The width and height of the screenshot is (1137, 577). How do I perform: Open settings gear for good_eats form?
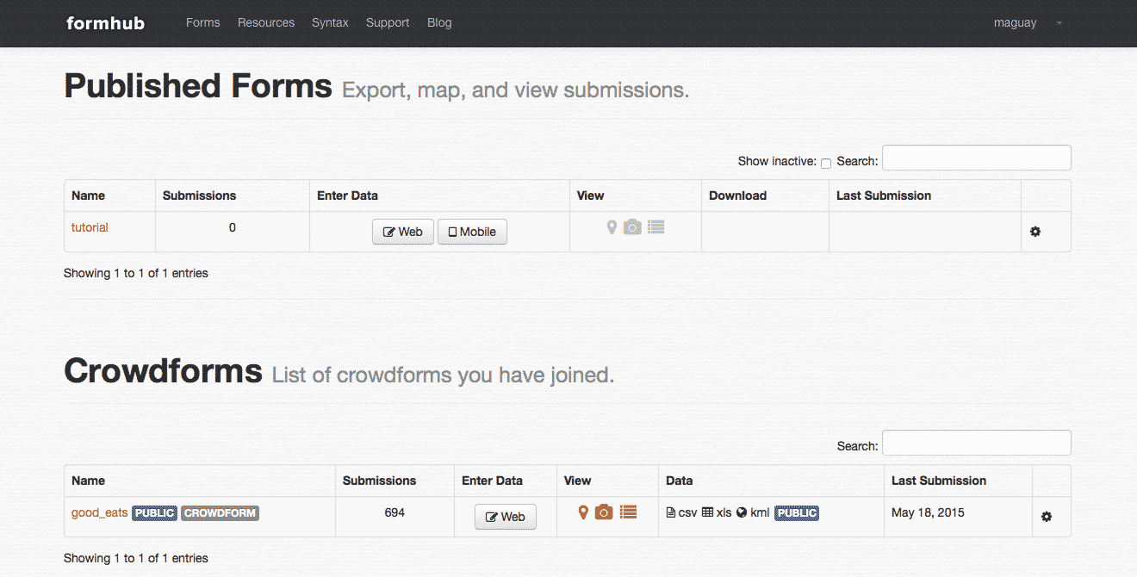(x=1047, y=517)
